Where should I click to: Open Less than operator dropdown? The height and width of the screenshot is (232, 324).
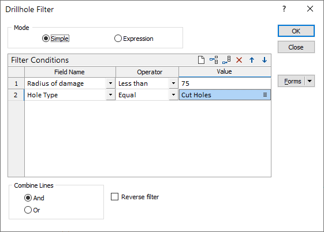(x=173, y=83)
